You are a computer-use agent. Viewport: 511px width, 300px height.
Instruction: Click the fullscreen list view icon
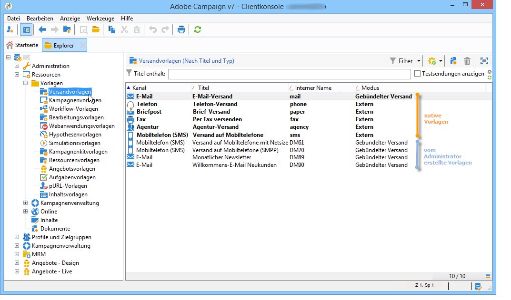tap(484, 61)
